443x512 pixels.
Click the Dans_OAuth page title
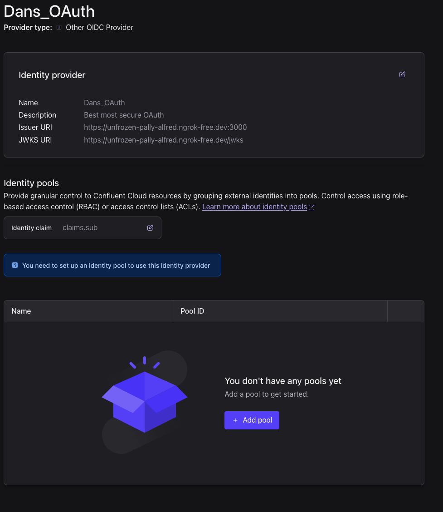[49, 11]
